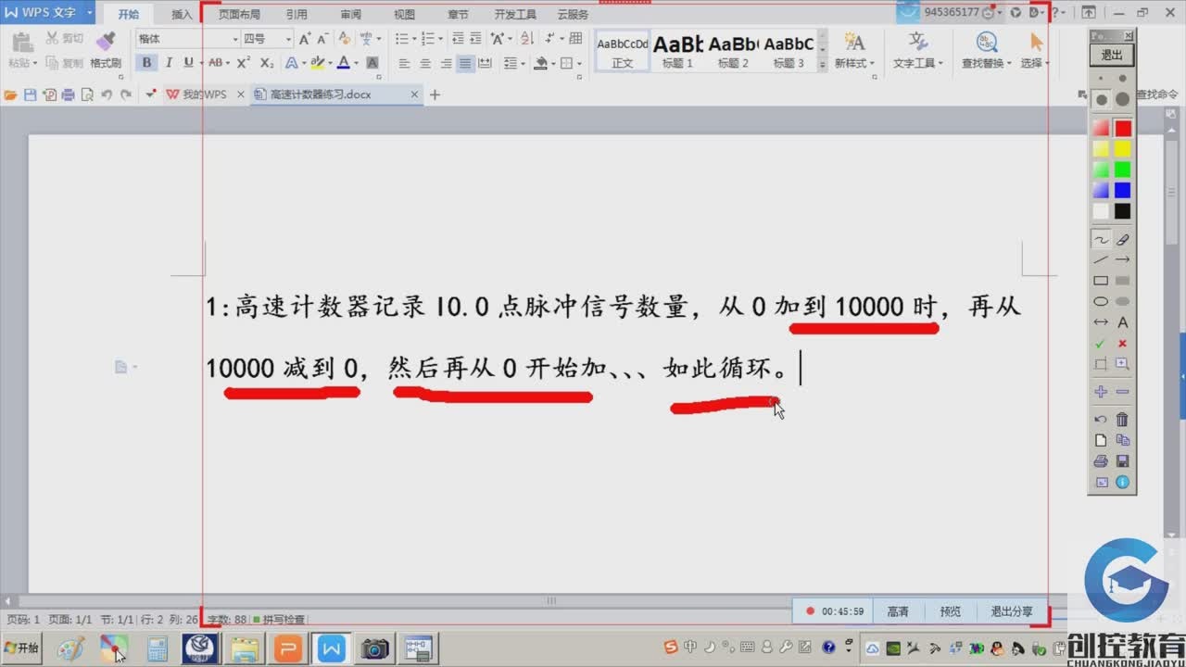Image resolution: width=1186 pixels, height=667 pixels.
Task: Pick the black color swatch
Action: pyautogui.click(x=1122, y=211)
